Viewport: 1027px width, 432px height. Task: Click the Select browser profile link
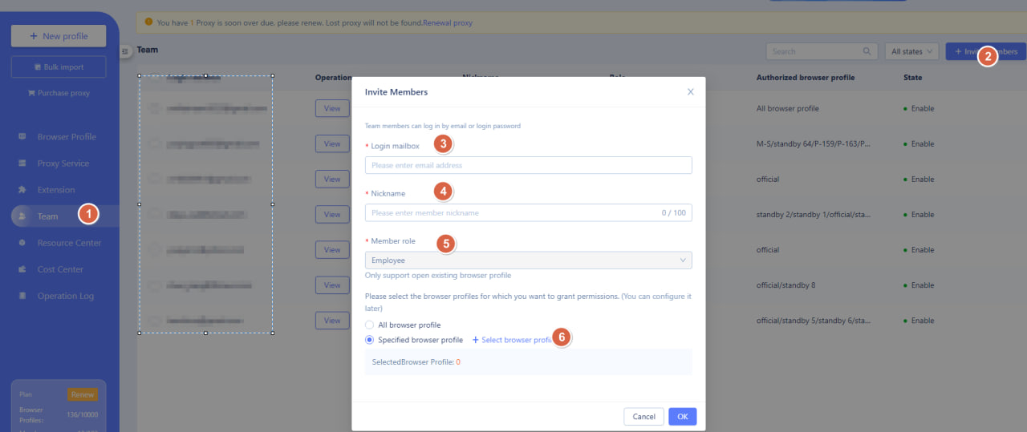[x=513, y=340]
